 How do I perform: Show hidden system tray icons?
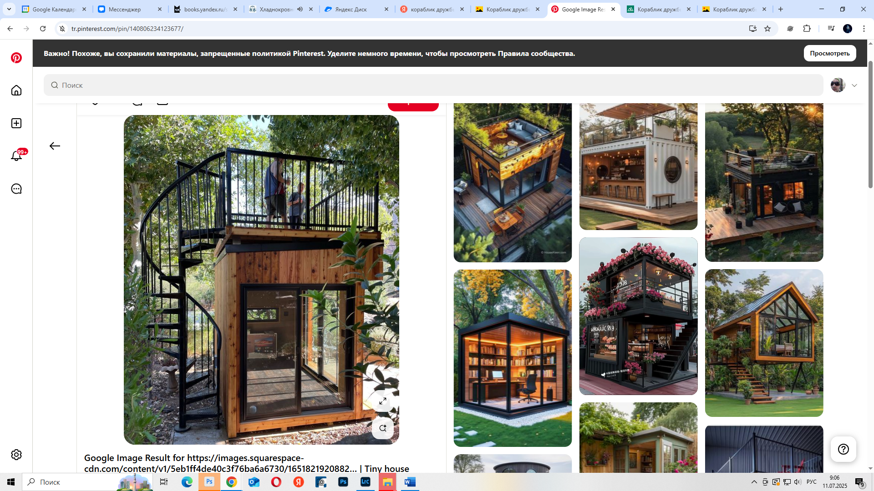tap(754, 482)
